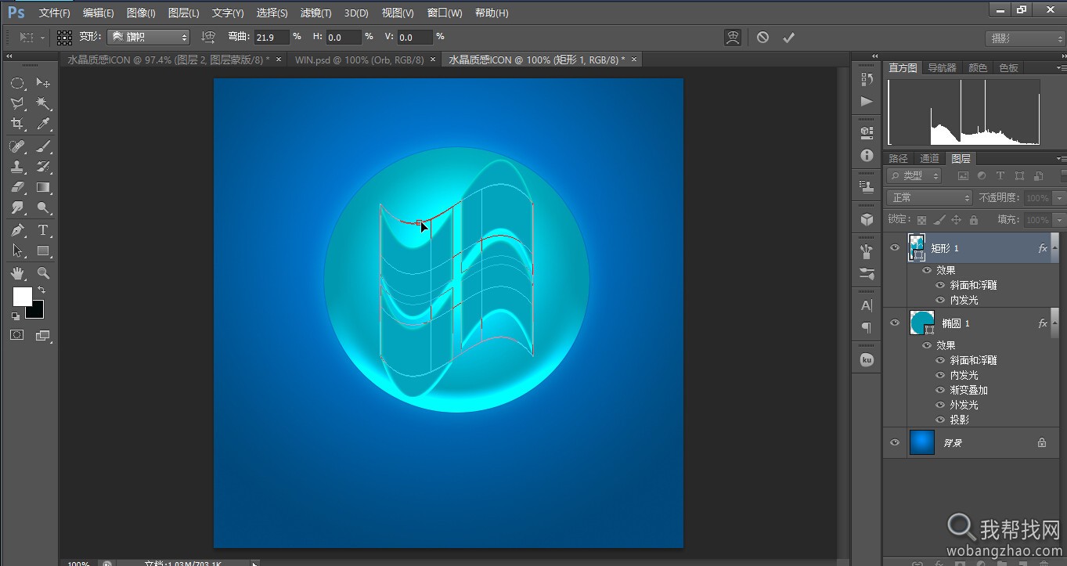The width and height of the screenshot is (1067, 566).
Task: Toggle 渐变叠加 effect visibility
Action: coord(941,390)
